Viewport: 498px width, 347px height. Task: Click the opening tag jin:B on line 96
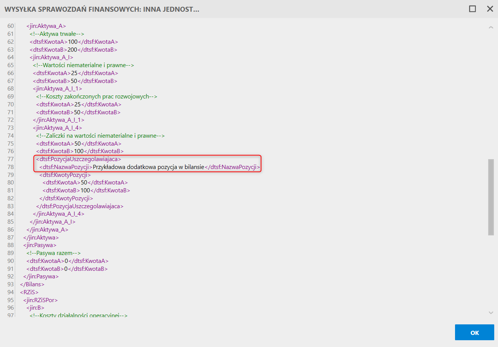click(35, 308)
